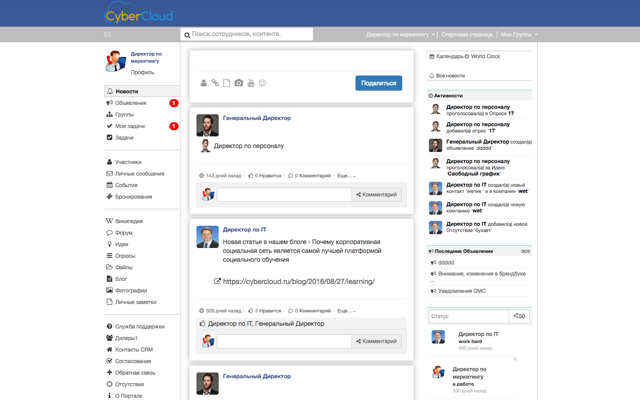Add an emoji to the new post

click(x=262, y=83)
